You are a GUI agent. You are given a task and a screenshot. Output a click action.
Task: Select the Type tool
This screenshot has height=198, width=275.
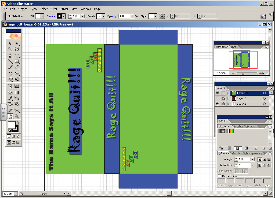coord(17,56)
